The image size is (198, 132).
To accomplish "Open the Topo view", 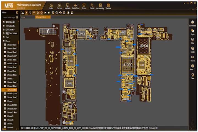I will point(193,32).
